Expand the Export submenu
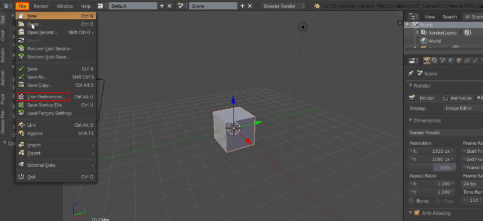Viewport: 483px width, 221px height. (x=56, y=153)
